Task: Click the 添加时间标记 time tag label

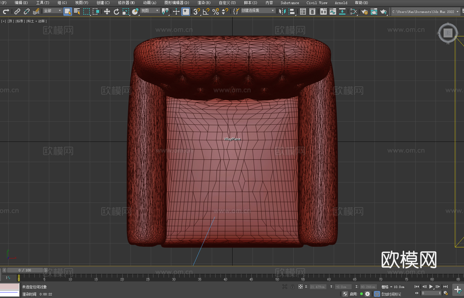Action: [x=391, y=294]
